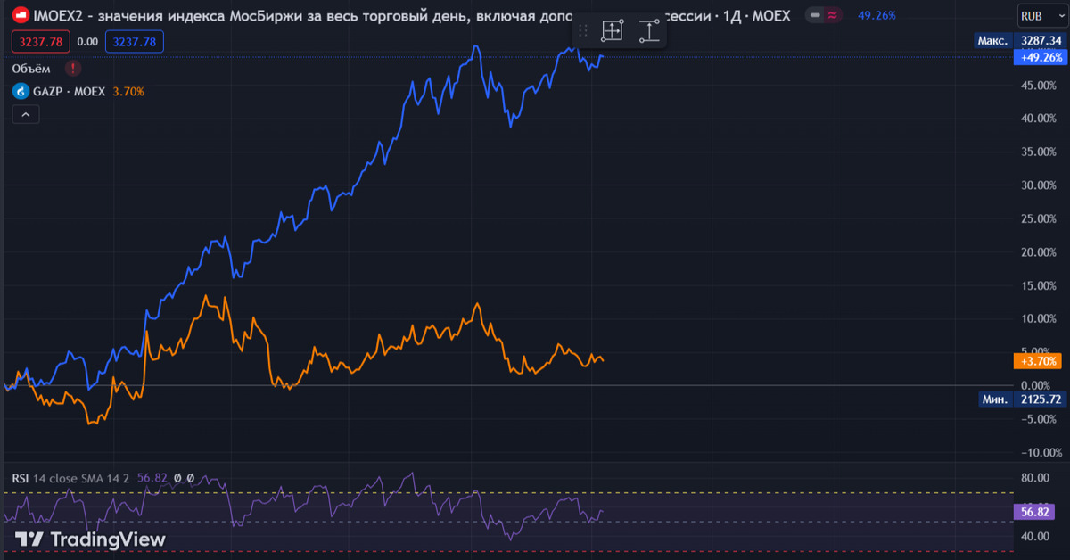Click the market status indicator pill icon

(825, 15)
